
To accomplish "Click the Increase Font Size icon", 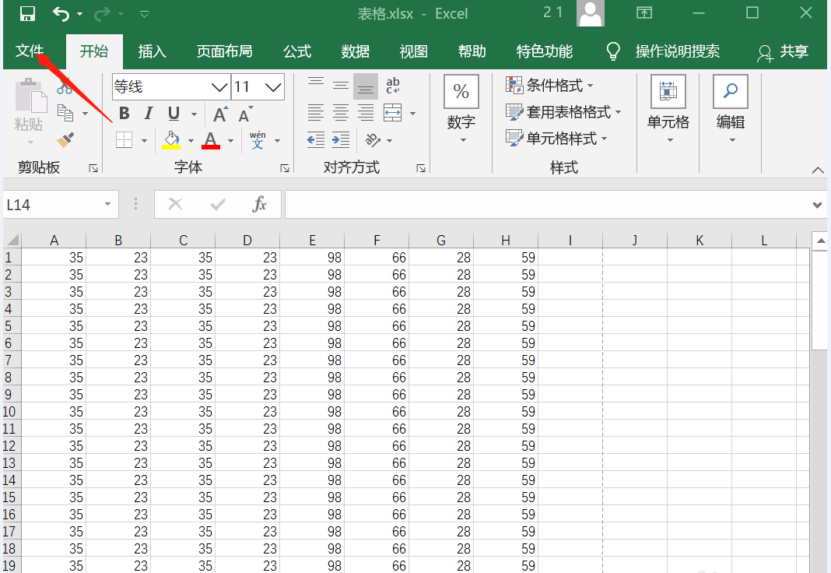I will pyautogui.click(x=220, y=114).
